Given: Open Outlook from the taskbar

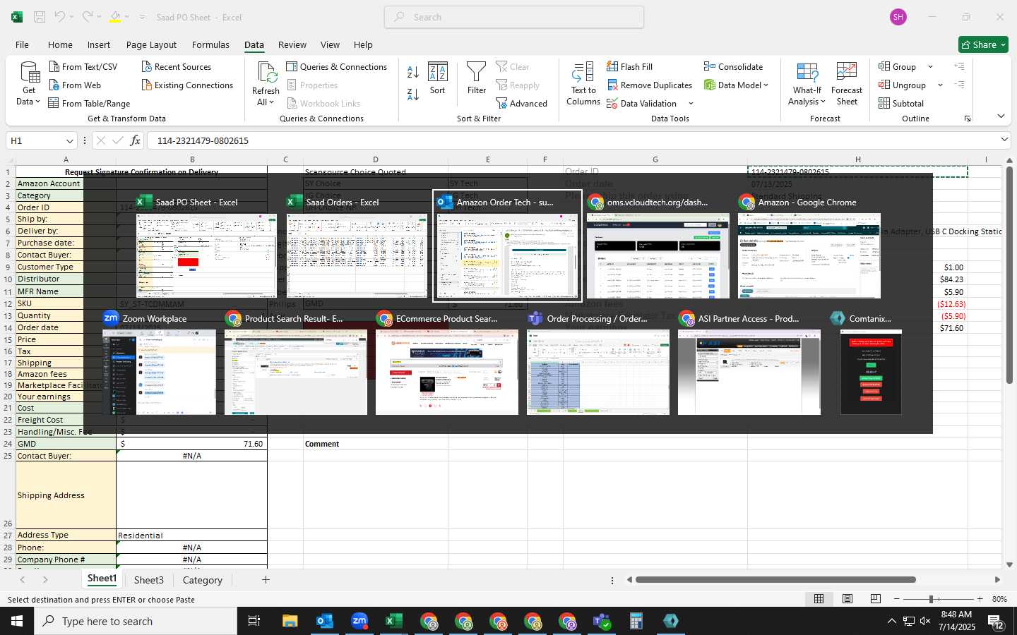Looking at the screenshot, I should coord(325,621).
